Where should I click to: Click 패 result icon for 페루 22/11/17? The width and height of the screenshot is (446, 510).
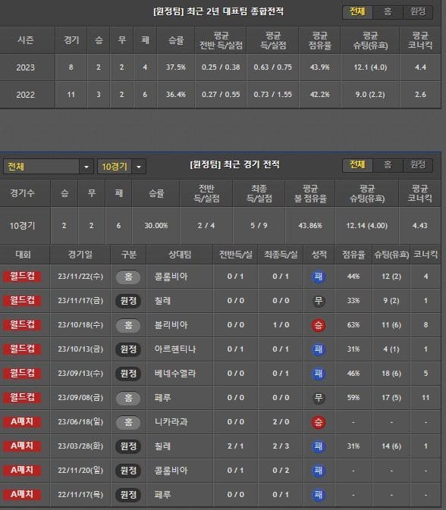(x=318, y=495)
